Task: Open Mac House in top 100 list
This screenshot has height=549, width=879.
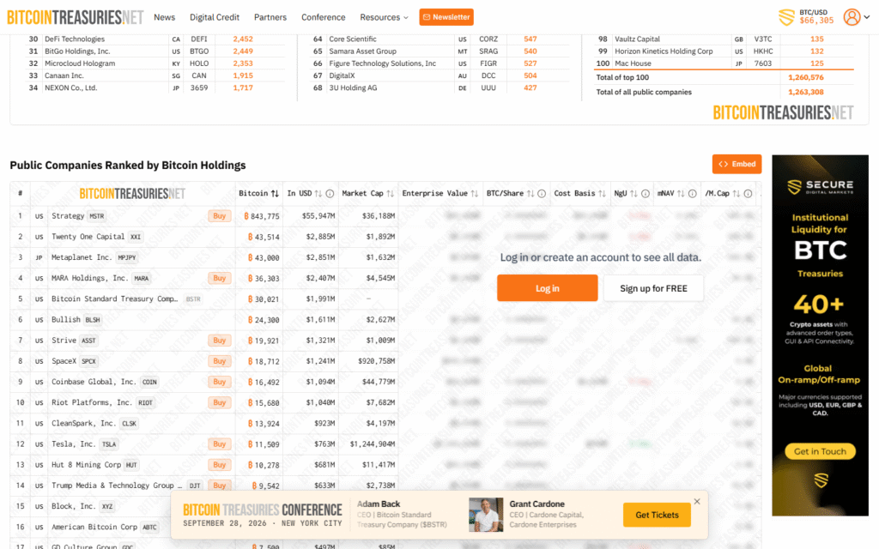Action: click(x=633, y=63)
